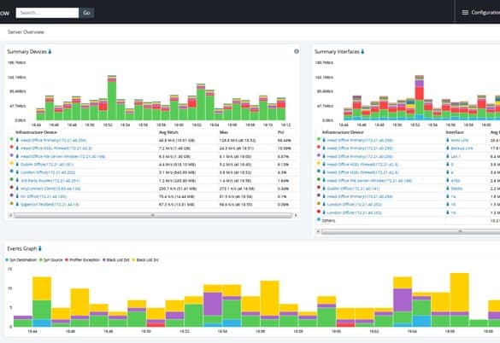Open the Server Overview breadcrumb
Screen dimensions: 500x343
[26, 32]
